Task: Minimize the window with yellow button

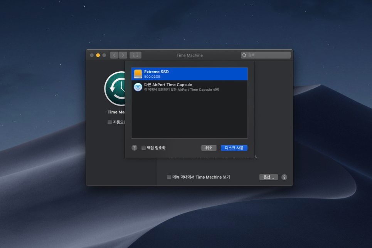Action: click(x=98, y=55)
